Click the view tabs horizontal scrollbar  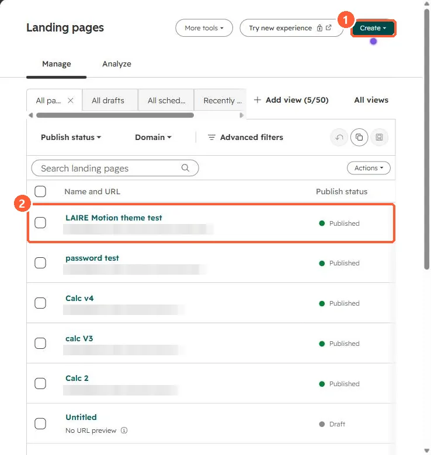click(115, 115)
